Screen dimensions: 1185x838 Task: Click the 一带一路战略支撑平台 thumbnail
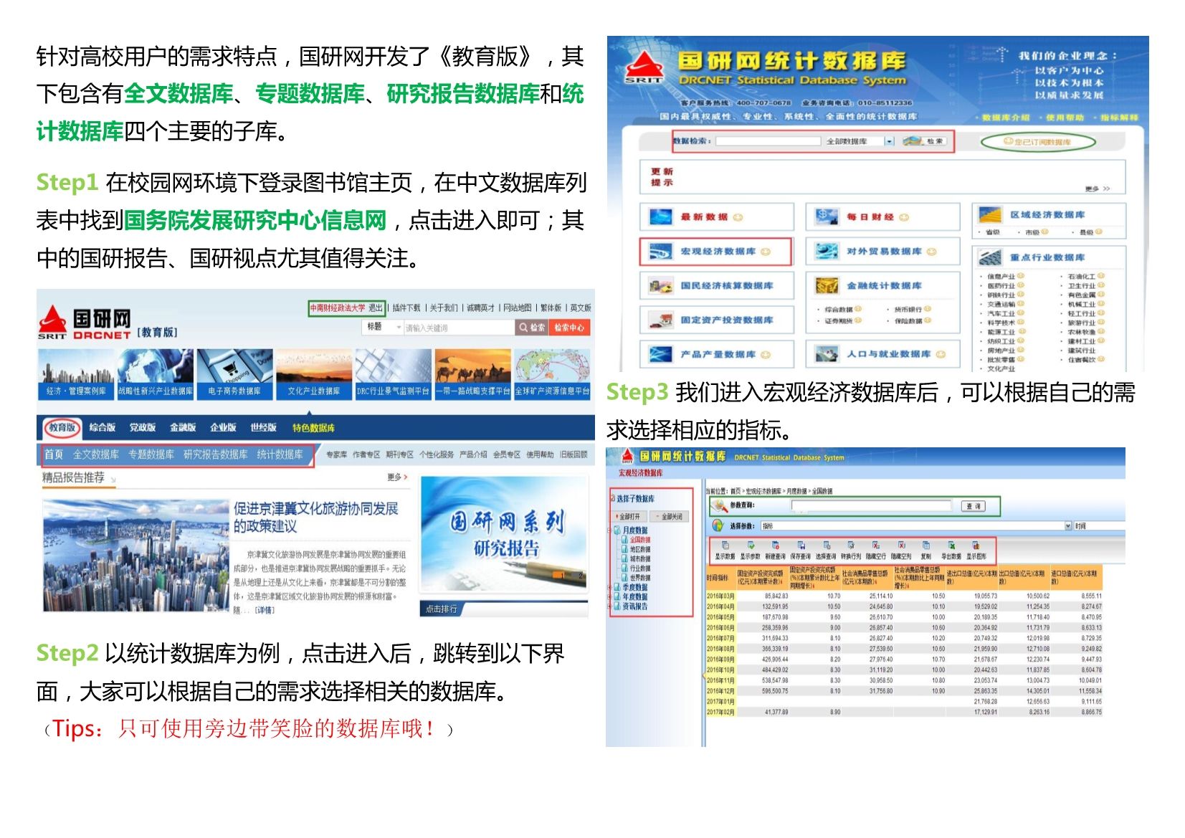(x=473, y=374)
